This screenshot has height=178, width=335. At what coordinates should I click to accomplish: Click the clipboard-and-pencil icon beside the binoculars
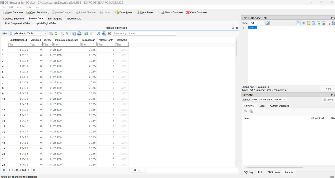(110, 33)
